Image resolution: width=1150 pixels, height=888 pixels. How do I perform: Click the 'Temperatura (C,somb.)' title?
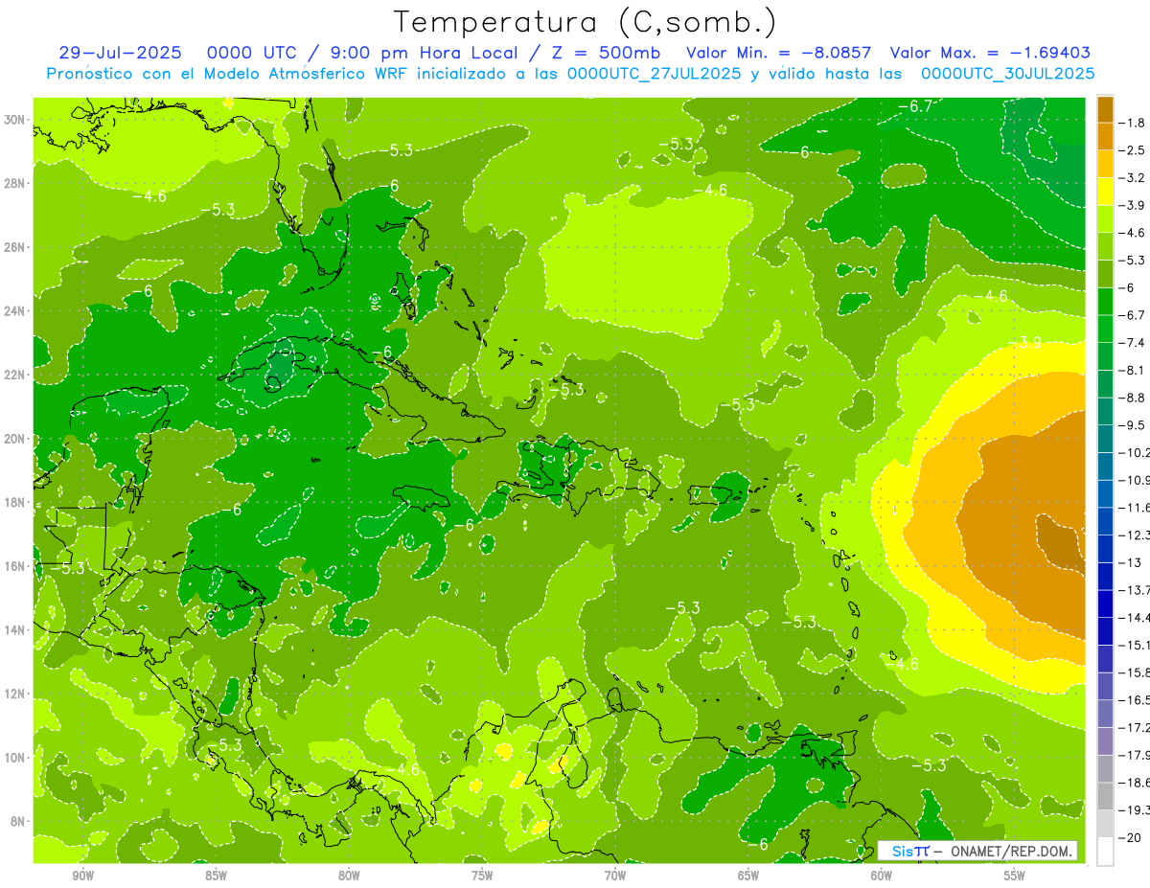pyautogui.click(x=585, y=22)
